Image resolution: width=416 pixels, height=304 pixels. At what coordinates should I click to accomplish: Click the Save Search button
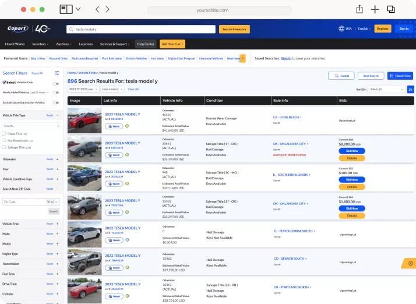click(x=371, y=76)
